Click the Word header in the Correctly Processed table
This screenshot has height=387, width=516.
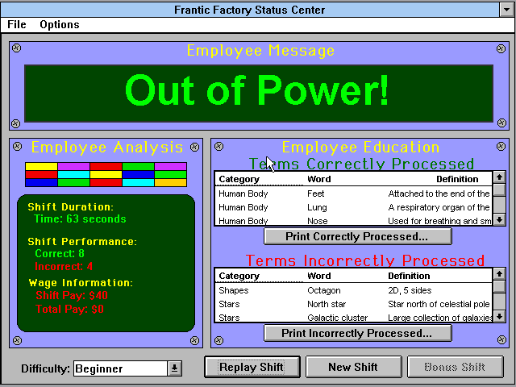(319, 179)
